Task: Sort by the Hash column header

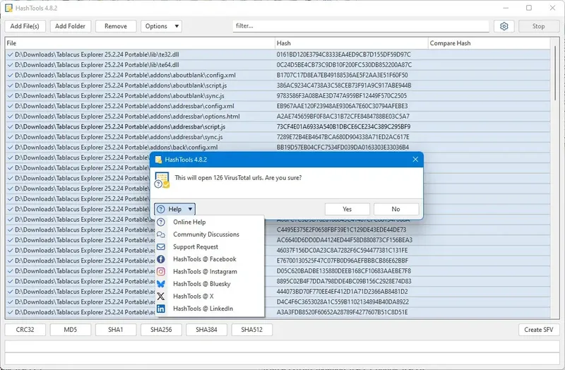Action: pyautogui.click(x=351, y=43)
